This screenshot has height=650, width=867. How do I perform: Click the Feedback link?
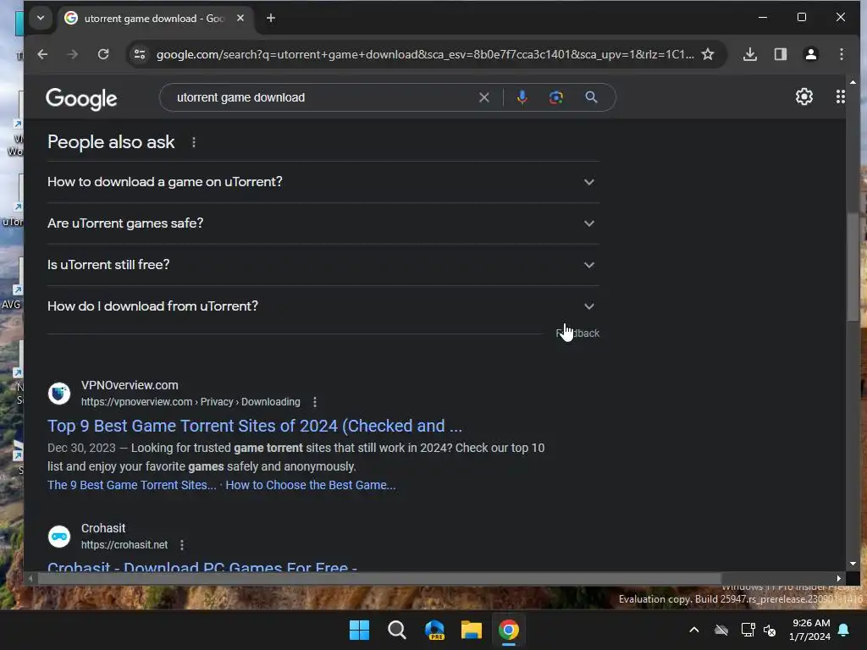point(577,333)
